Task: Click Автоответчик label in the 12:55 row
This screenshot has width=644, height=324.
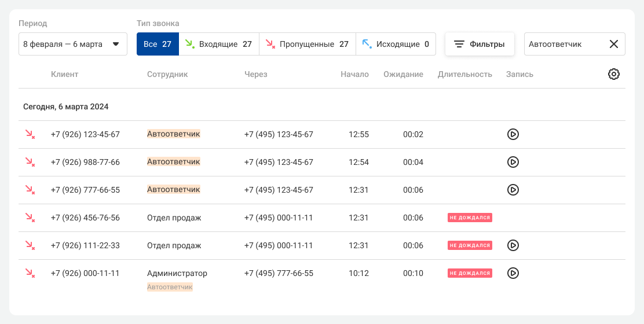Action: (x=174, y=134)
